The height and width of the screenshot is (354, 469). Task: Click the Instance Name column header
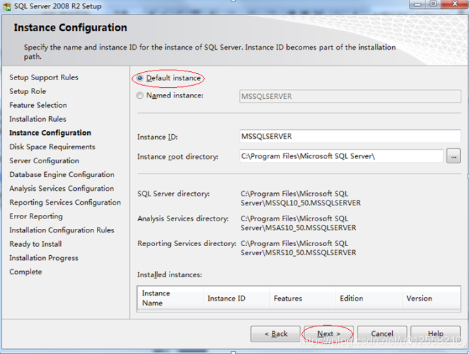(x=170, y=298)
